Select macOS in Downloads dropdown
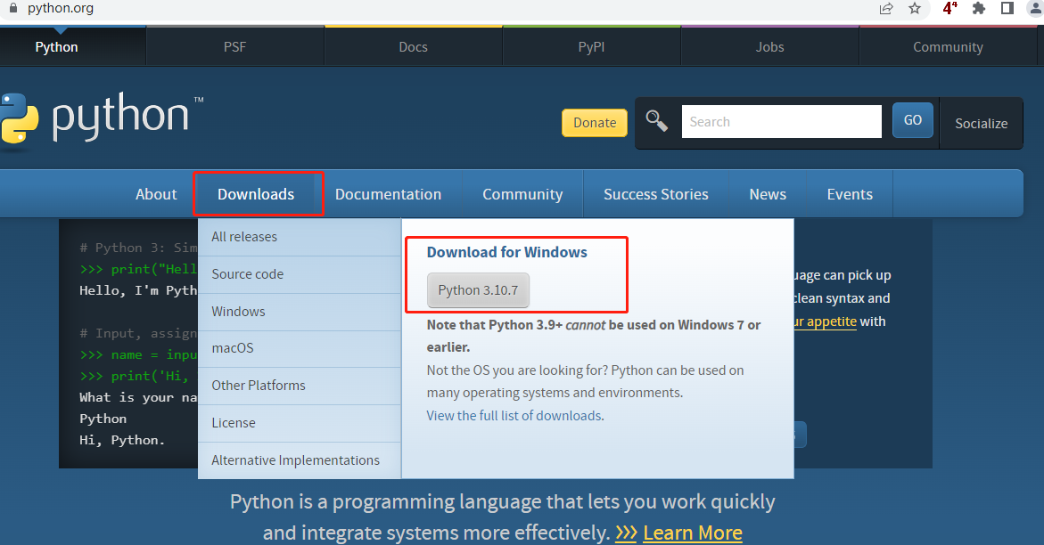The width and height of the screenshot is (1044, 545). [x=299, y=348]
